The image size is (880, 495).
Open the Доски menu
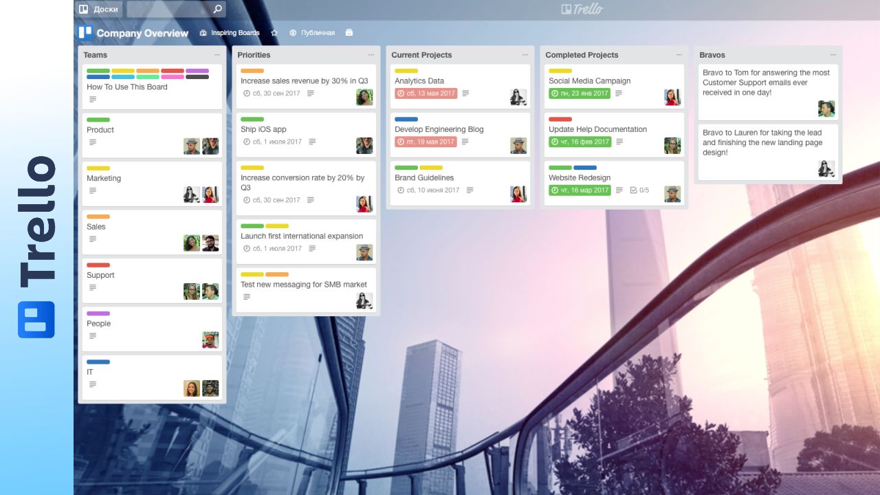tap(98, 9)
